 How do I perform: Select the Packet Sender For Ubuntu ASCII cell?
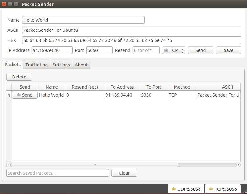tap(218, 95)
